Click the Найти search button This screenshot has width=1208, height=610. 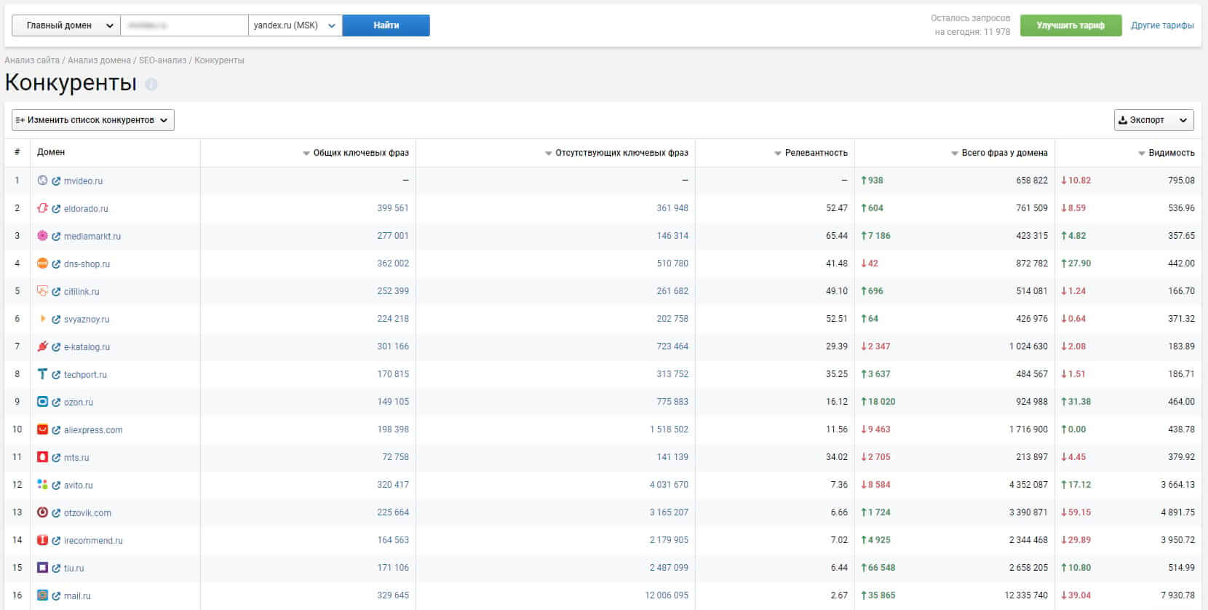click(386, 25)
